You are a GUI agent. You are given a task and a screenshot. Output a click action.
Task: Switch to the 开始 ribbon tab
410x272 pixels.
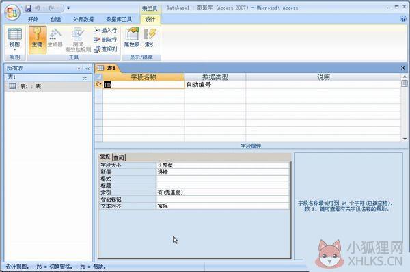pos(33,19)
